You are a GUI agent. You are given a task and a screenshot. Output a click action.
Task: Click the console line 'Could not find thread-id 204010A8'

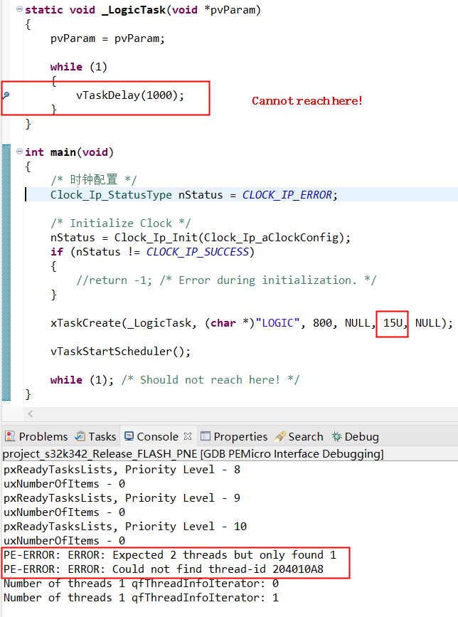[x=164, y=569]
